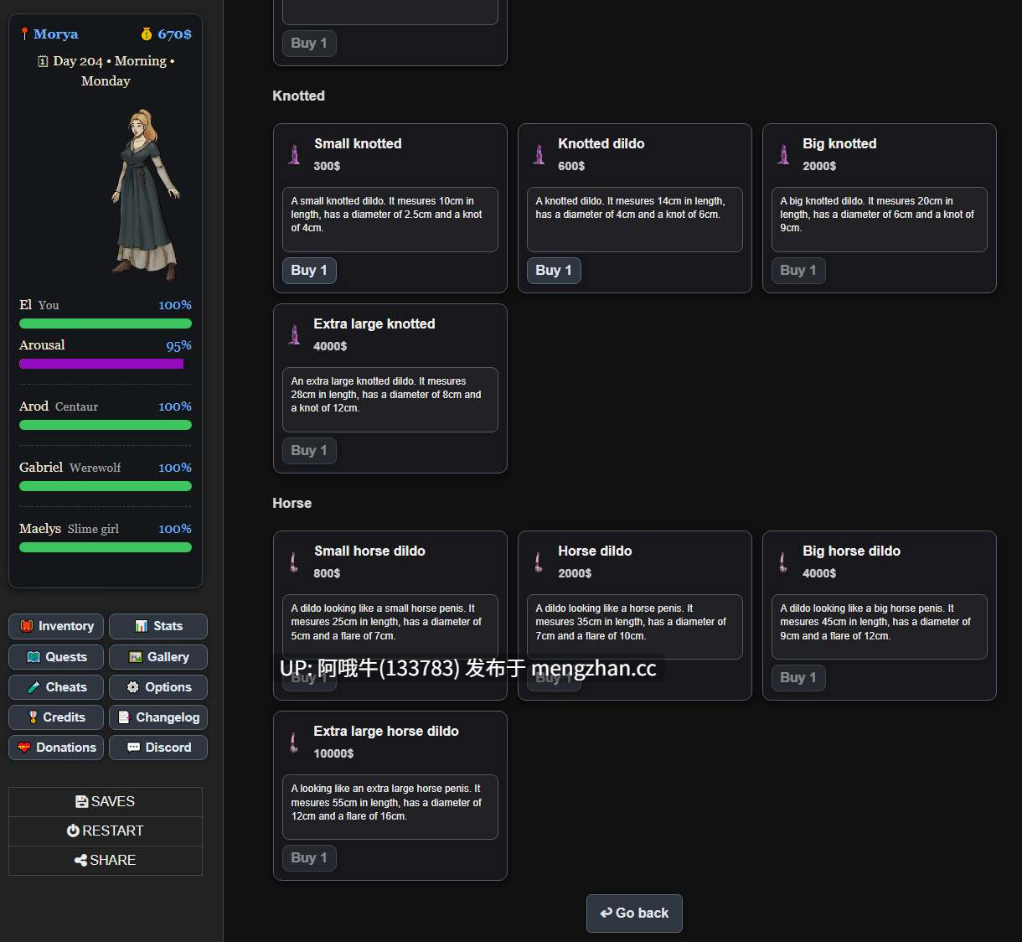This screenshot has height=942, width=1022.
Task: Open the Discord link
Action: coord(158,748)
